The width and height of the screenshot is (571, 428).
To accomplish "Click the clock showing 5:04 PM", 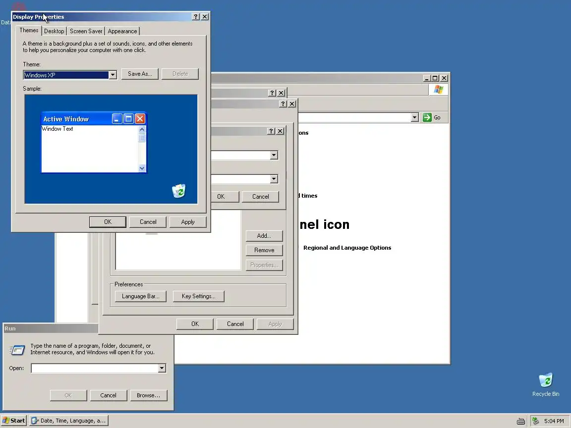I will 554,421.
